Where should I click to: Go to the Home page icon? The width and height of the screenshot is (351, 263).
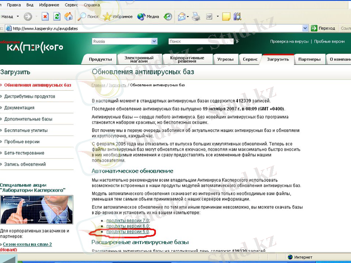tap(68, 17)
